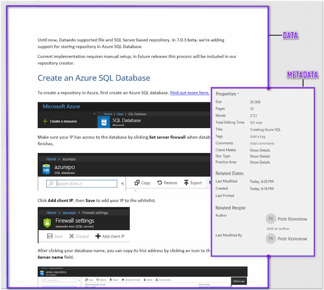Show details for Client Matter
This screenshot has width=324, height=290.
[260, 149]
